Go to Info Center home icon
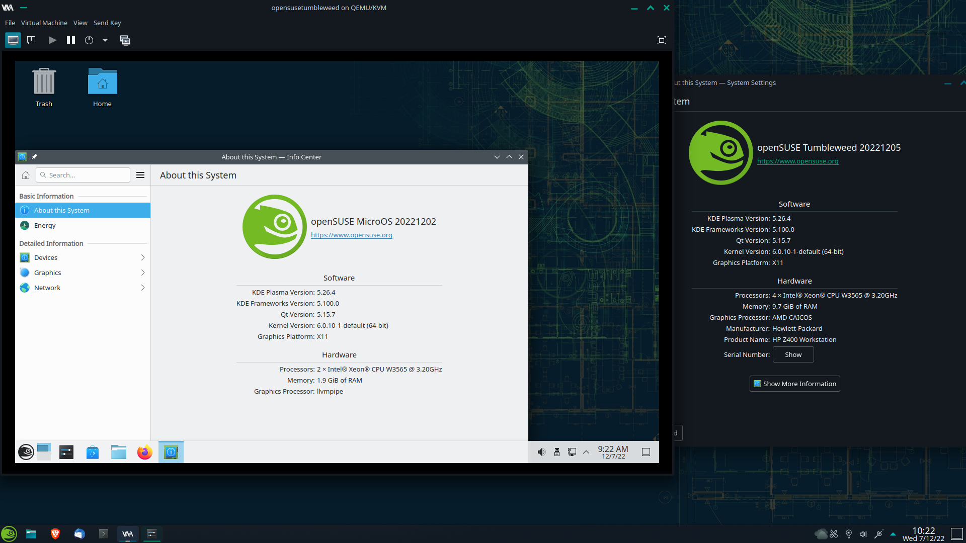966x543 pixels. (x=26, y=175)
